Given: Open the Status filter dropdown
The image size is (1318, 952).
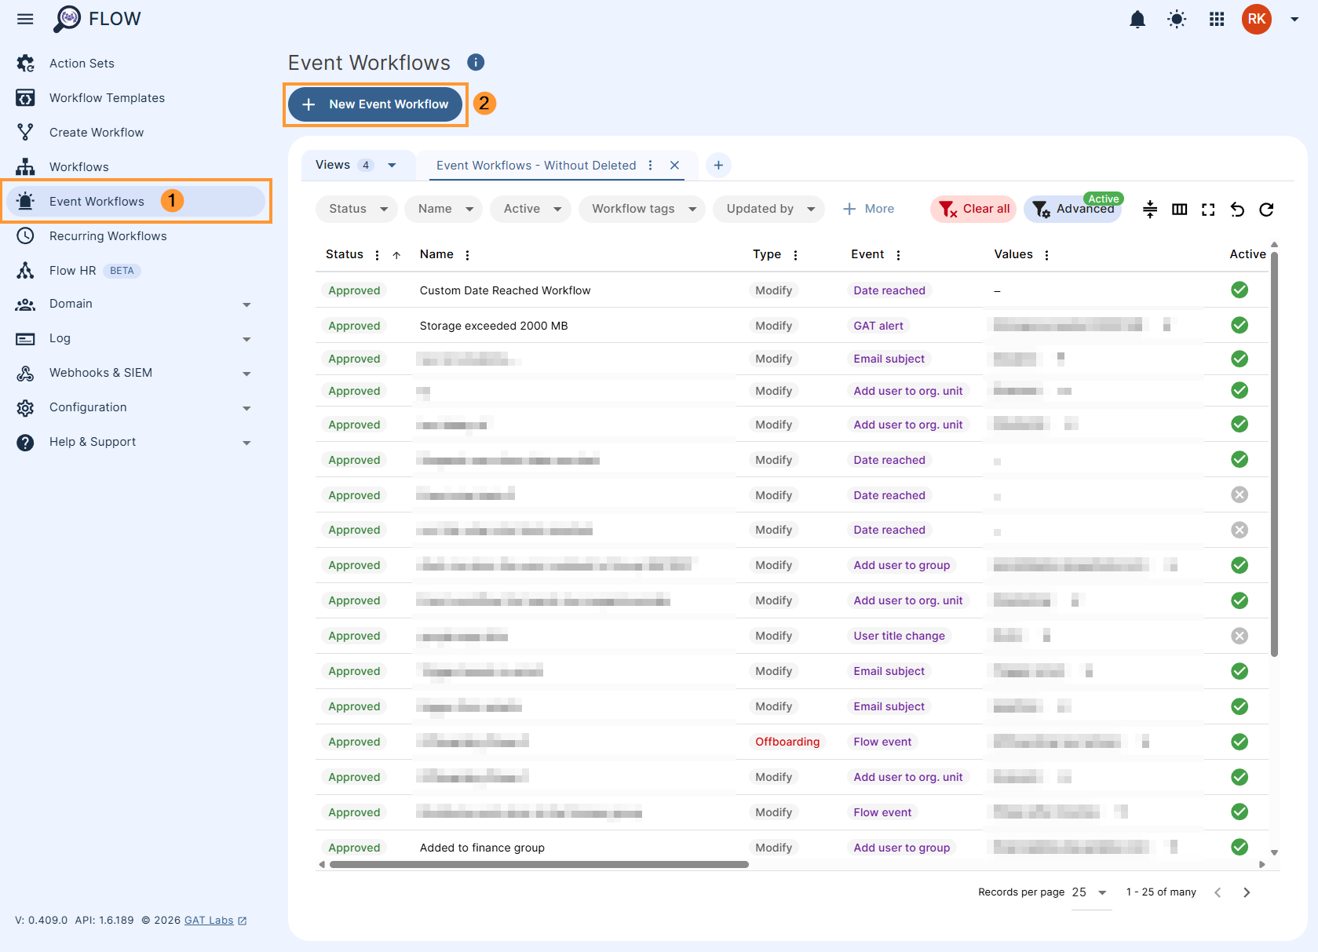Looking at the screenshot, I should click(356, 209).
